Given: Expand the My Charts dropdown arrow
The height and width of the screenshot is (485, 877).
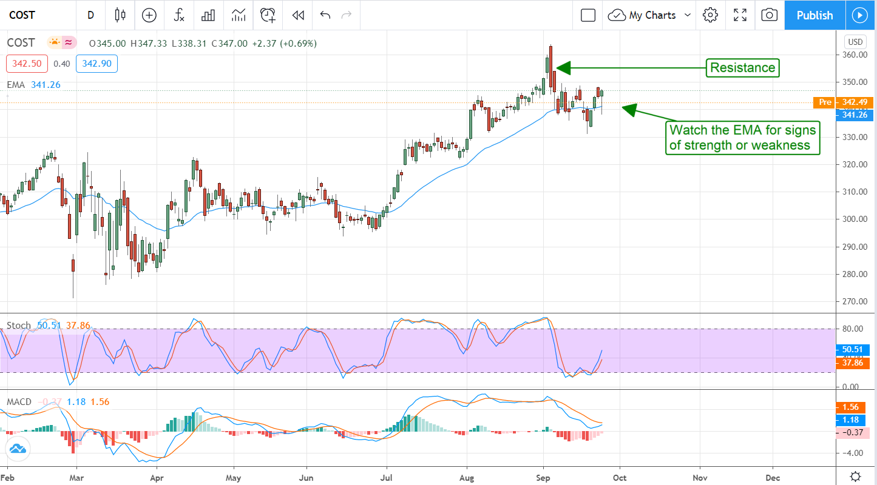Looking at the screenshot, I should pos(688,15).
